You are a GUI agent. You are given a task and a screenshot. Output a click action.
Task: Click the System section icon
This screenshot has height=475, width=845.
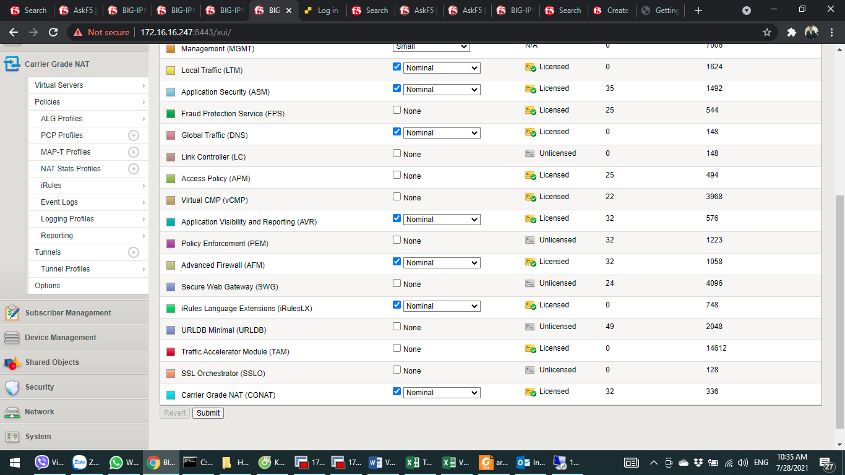(12, 437)
